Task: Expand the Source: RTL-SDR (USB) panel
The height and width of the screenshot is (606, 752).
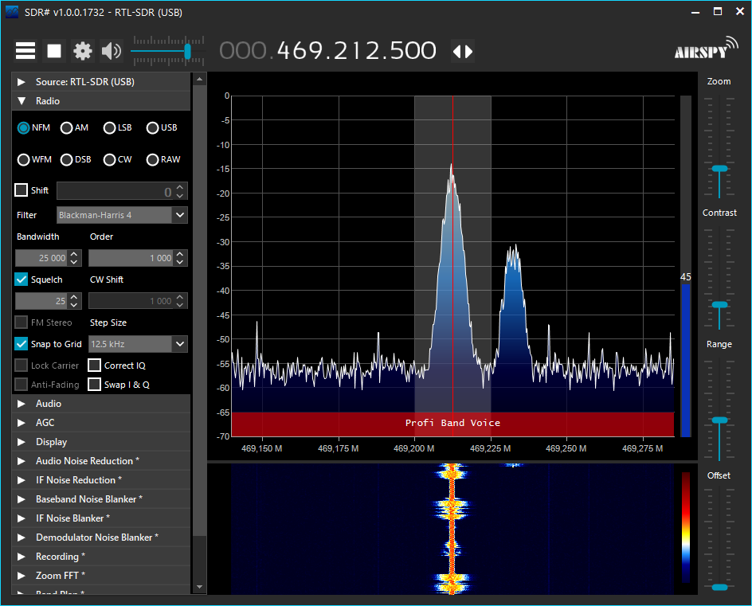Action: (100, 81)
